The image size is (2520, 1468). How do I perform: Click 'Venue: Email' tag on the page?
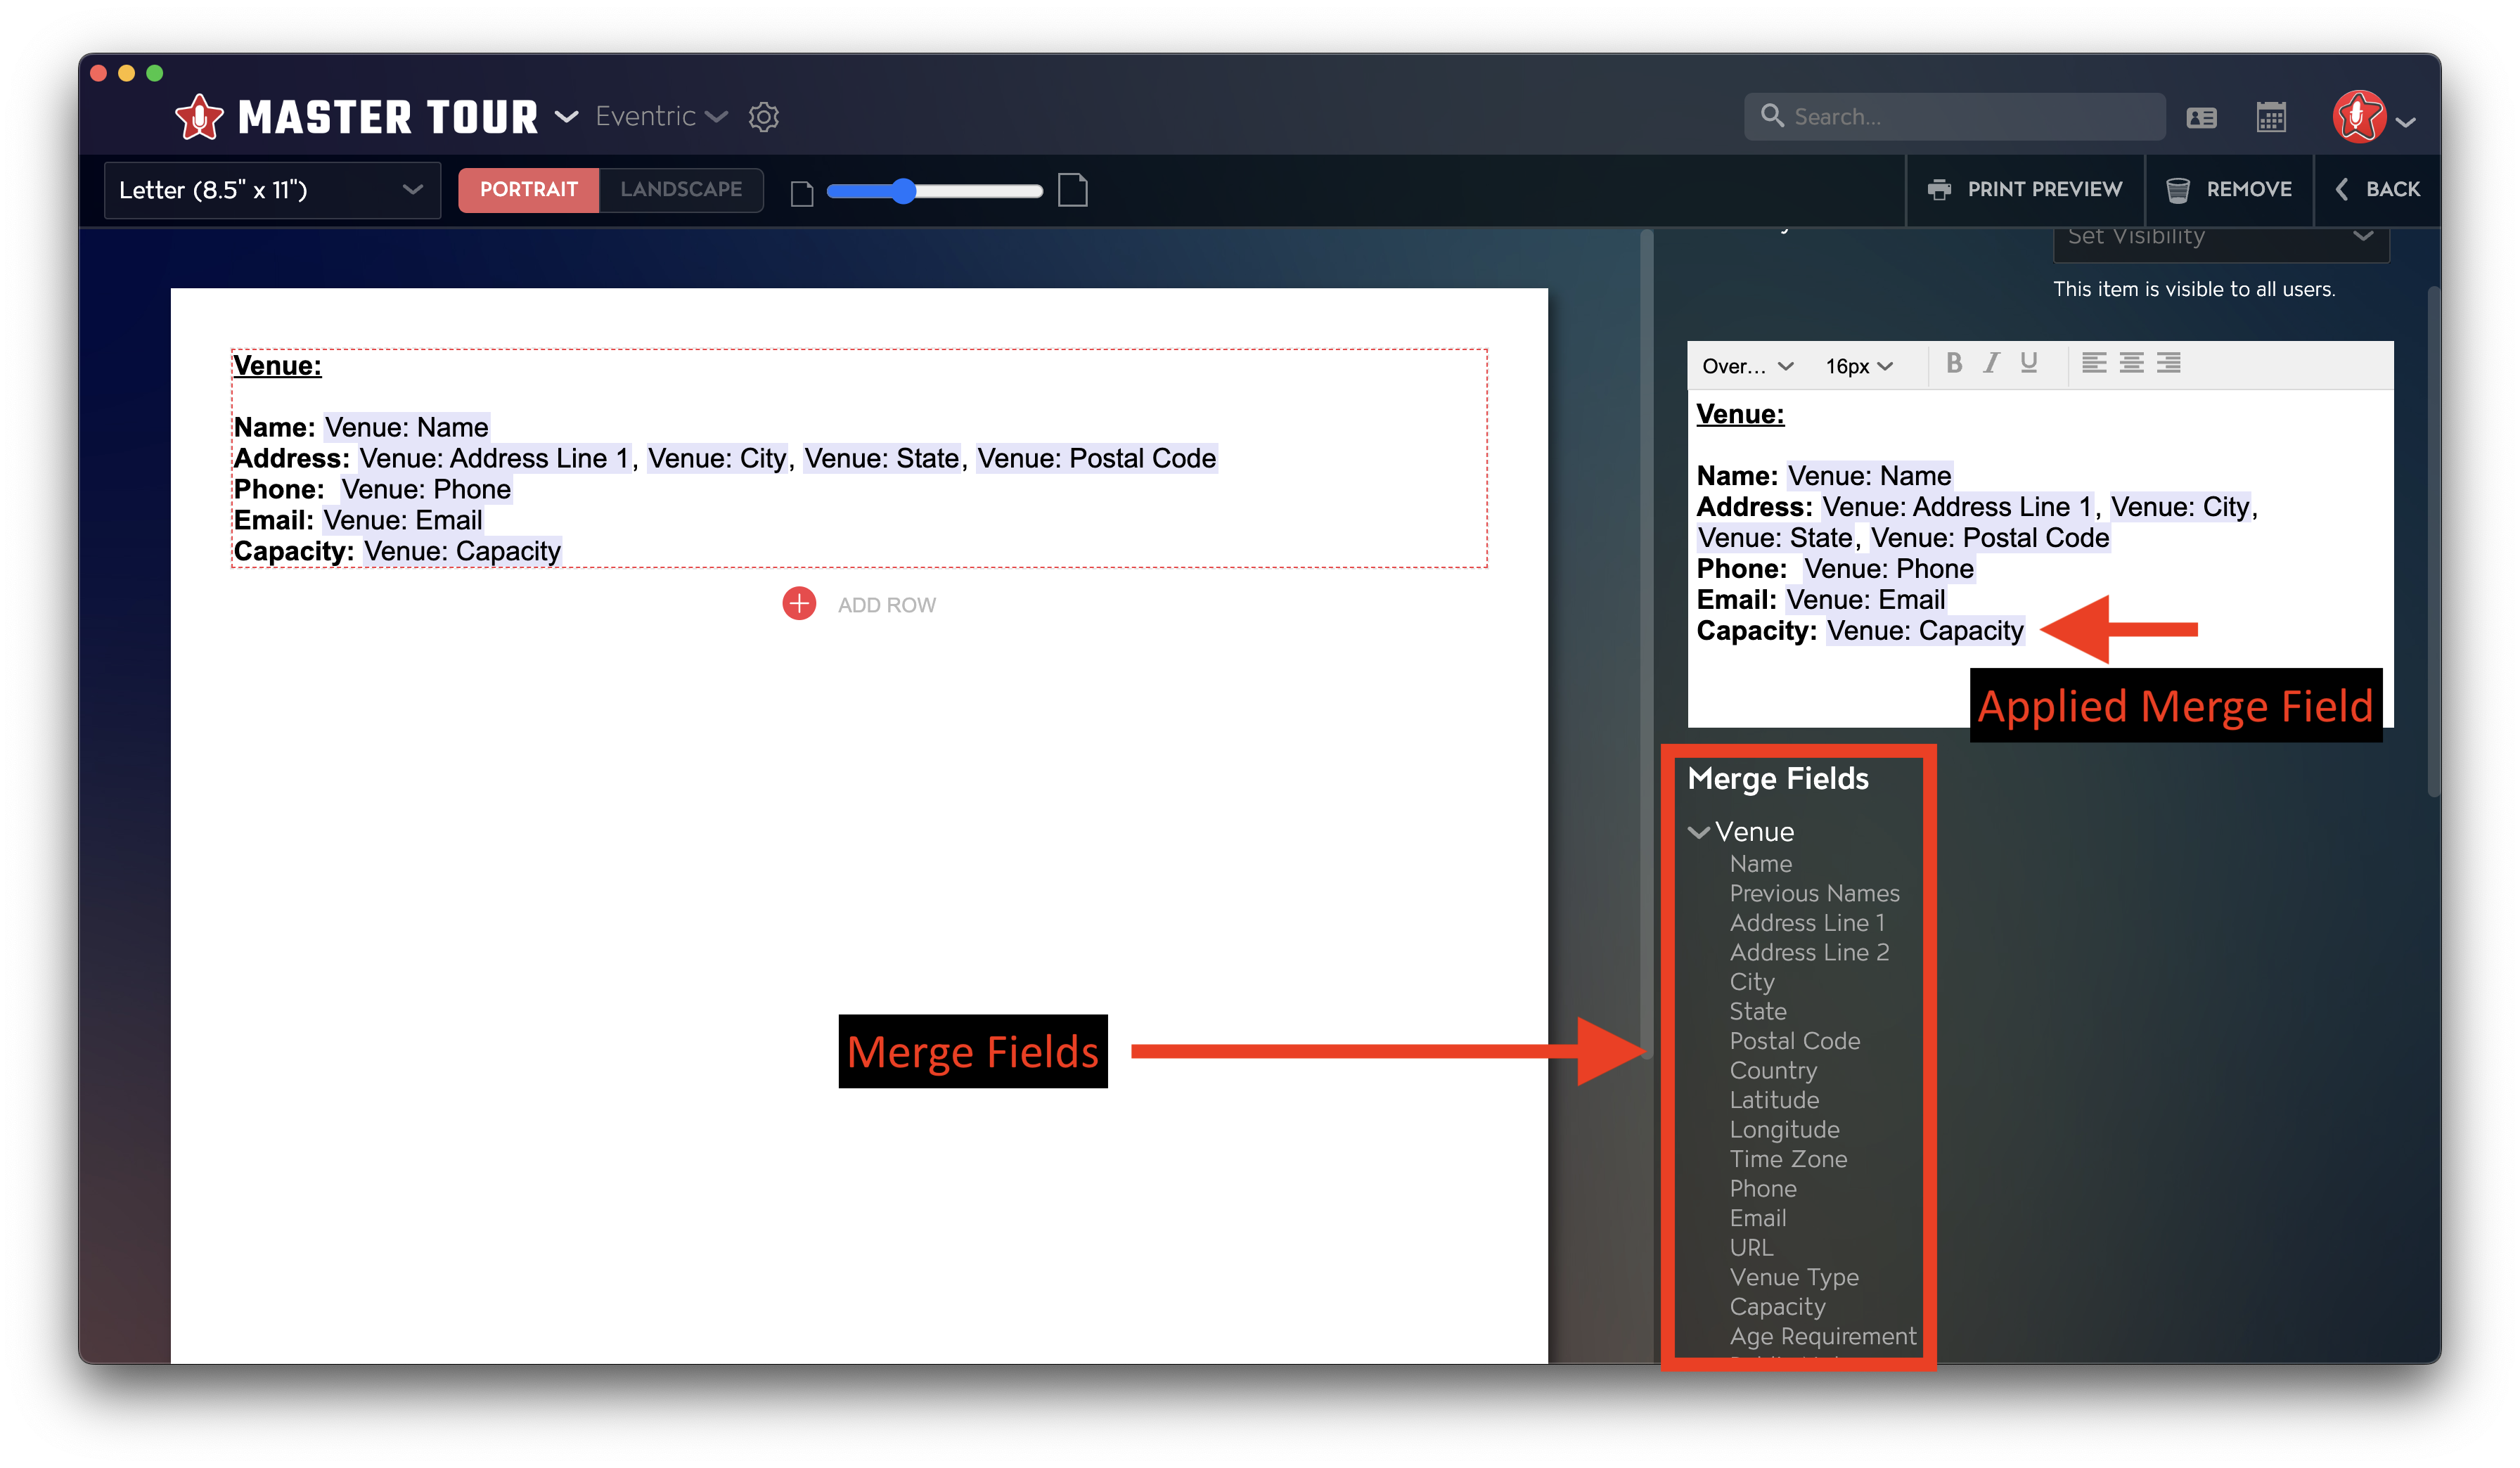pos(402,521)
